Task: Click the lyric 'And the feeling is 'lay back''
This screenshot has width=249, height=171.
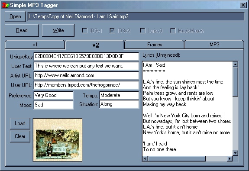Action: (x=171, y=87)
